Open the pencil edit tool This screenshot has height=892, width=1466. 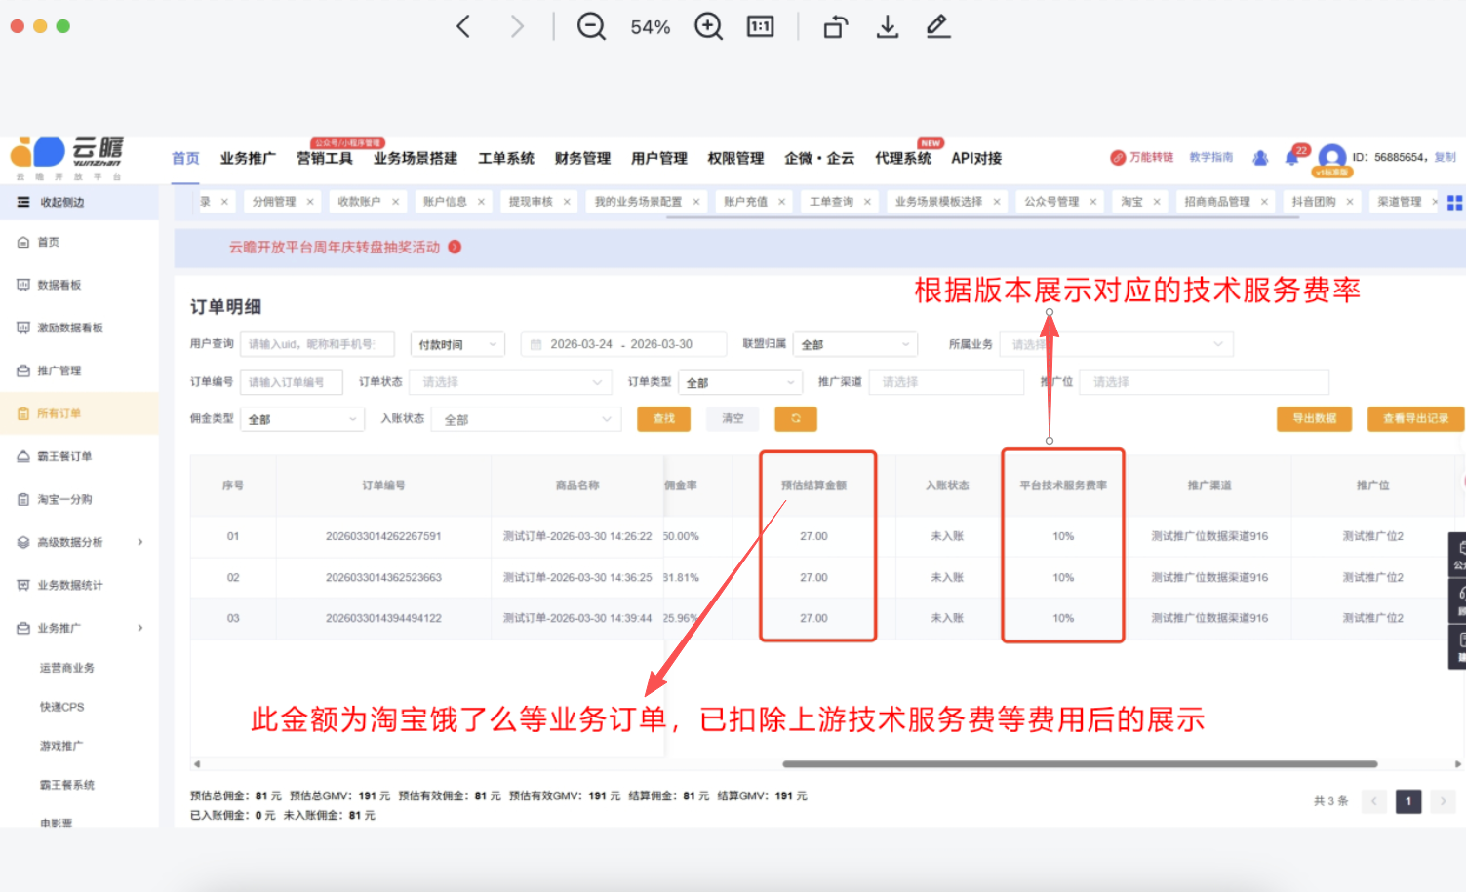point(938,26)
